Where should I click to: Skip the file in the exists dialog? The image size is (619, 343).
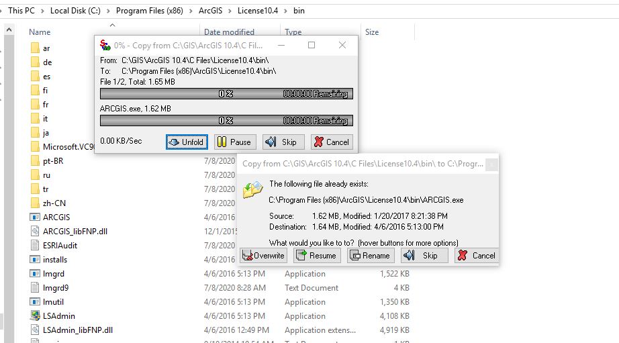[x=424, y=256]
